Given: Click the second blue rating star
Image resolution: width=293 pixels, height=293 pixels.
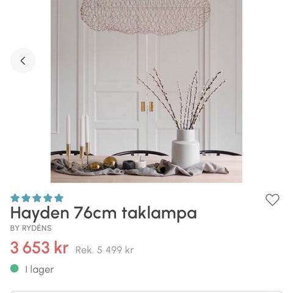Looking at the screenshot, I should (26, 198).
